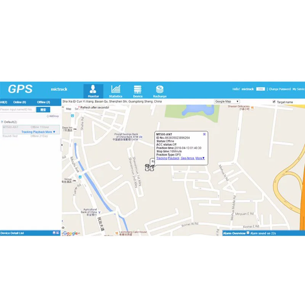Switch to the All(2) tab
This screenshot has width=305, height=305.
[x=3, y=102]
